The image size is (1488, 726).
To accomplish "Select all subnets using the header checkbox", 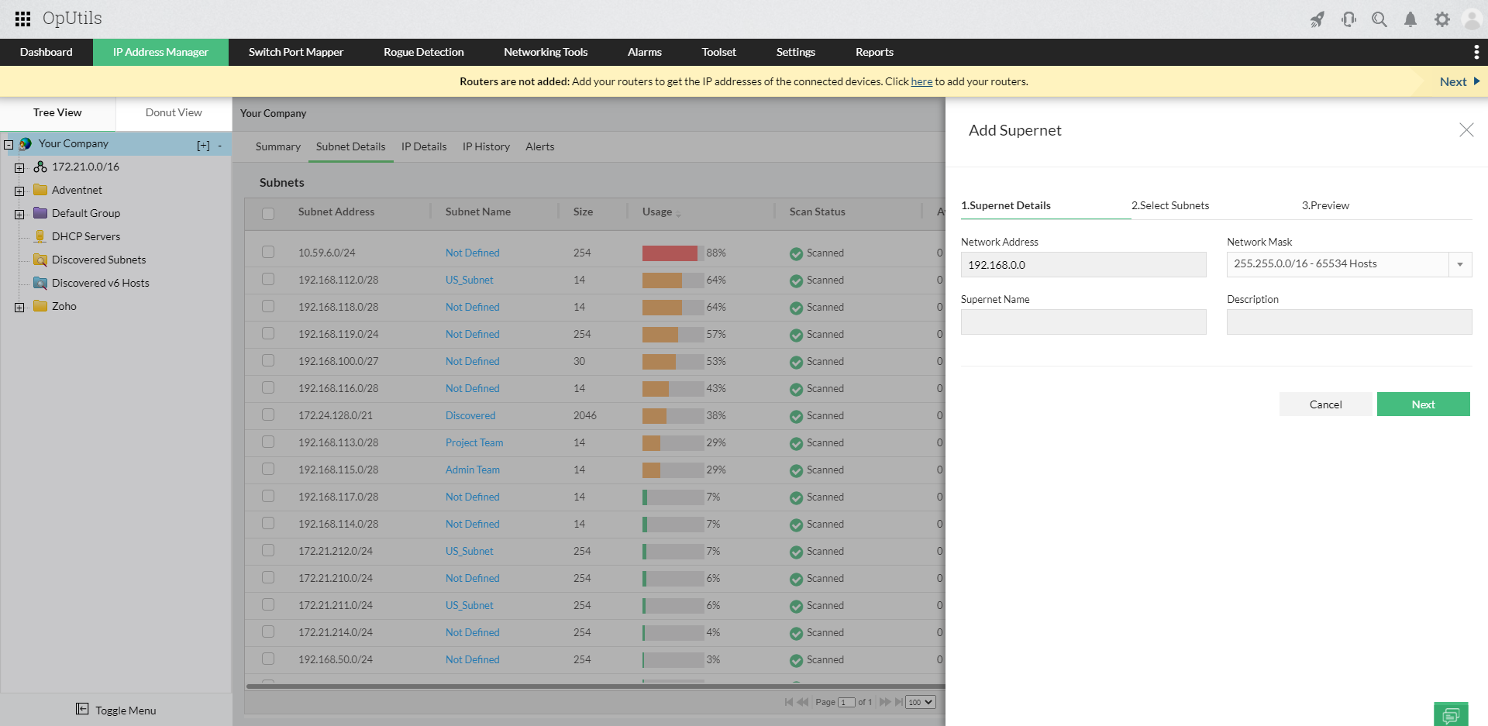I will click(268, 213).
